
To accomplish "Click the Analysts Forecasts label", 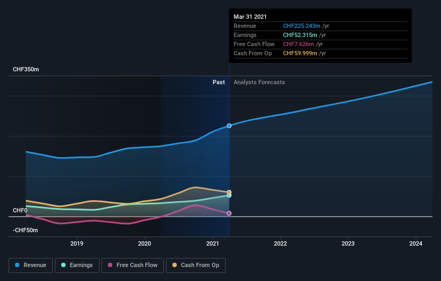I will [259, 82].
